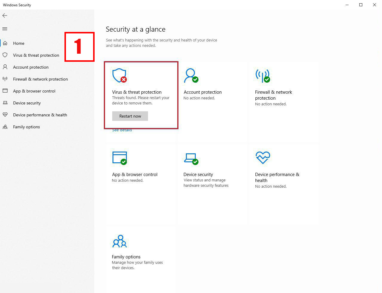This screenshot has height=293, width=382.
Task: Click the shield icon in sidebar
Action: (x=5, y=55)
